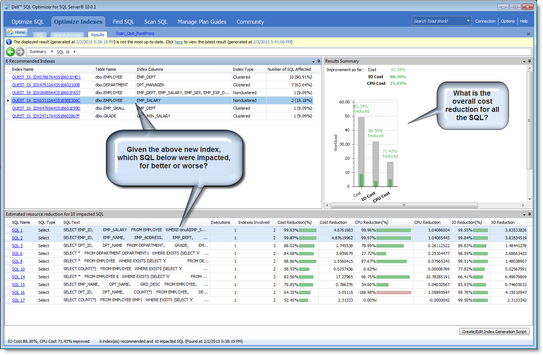Sort by IO Reduction(%) column header

[x=470, y=222]
